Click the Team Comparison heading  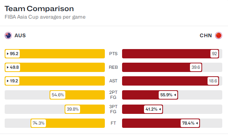coord(39,9)
